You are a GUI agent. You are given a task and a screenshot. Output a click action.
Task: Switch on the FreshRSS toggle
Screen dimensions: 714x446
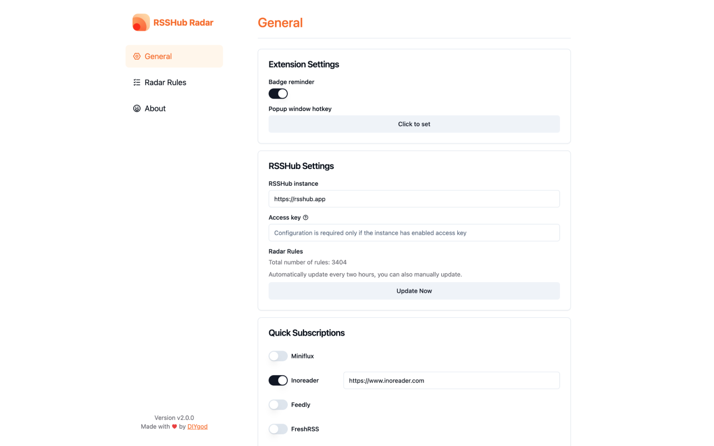[x=278, y=429]
